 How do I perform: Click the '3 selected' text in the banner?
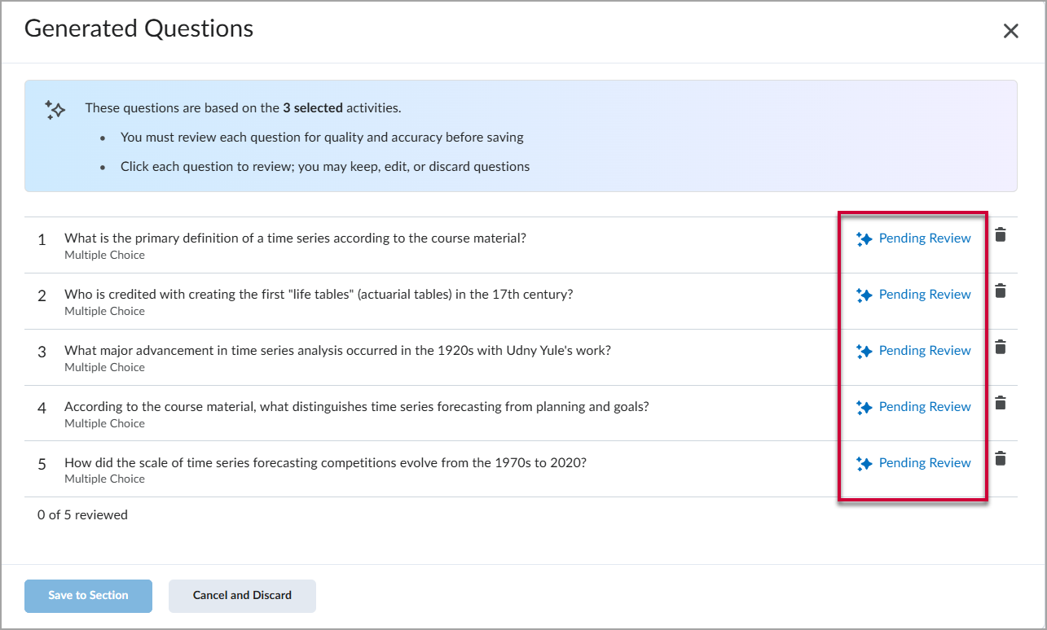[313, 108]
